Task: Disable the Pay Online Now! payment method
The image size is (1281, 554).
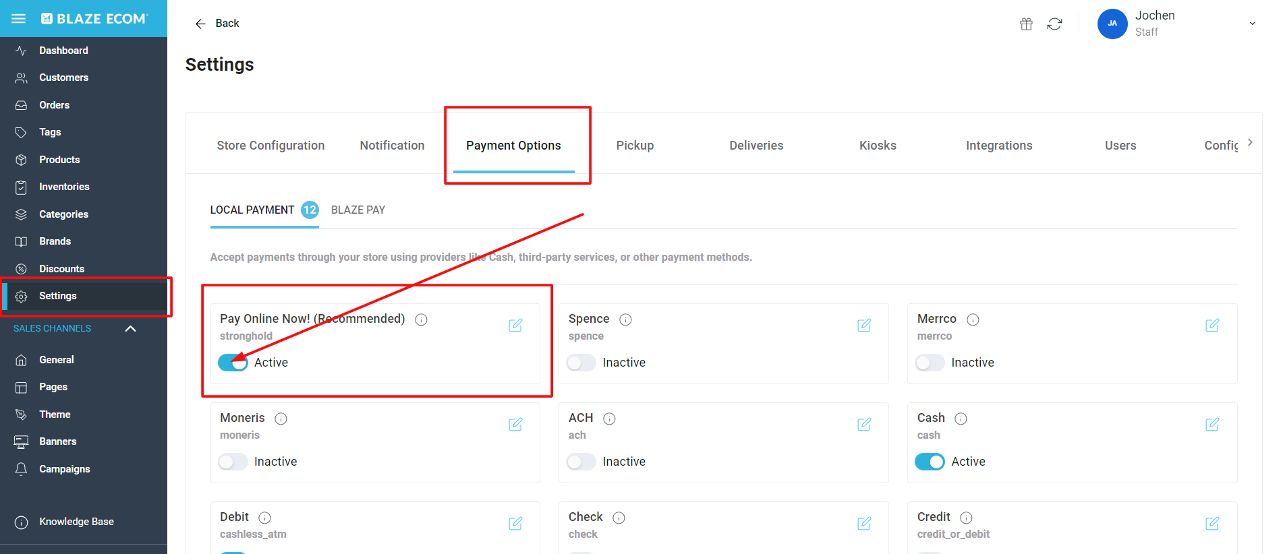Action: click(x=233, y=362)
